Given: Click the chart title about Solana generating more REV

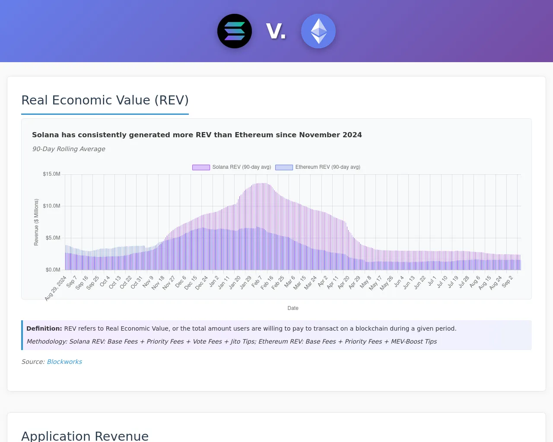Looking at the screenshot, I should point(197,135).
